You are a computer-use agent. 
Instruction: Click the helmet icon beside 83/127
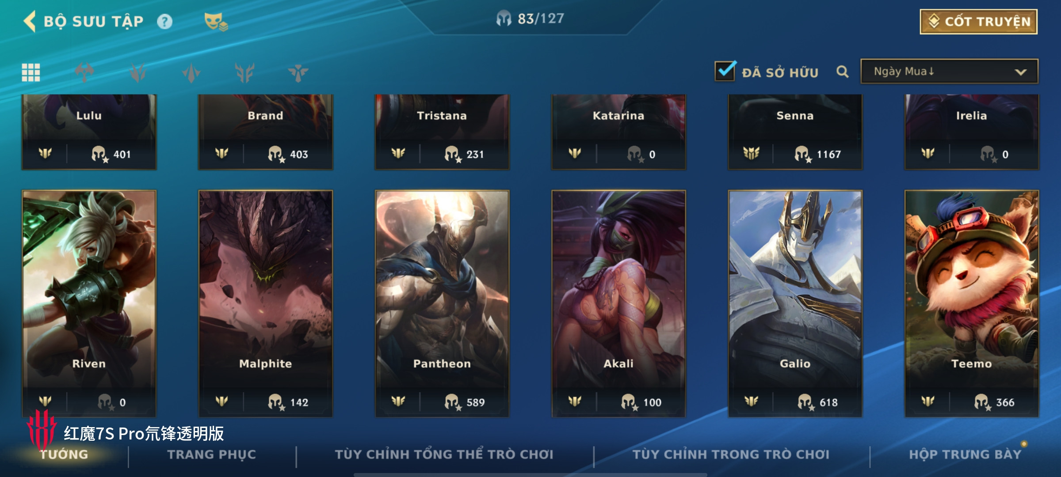click(504, 19)
